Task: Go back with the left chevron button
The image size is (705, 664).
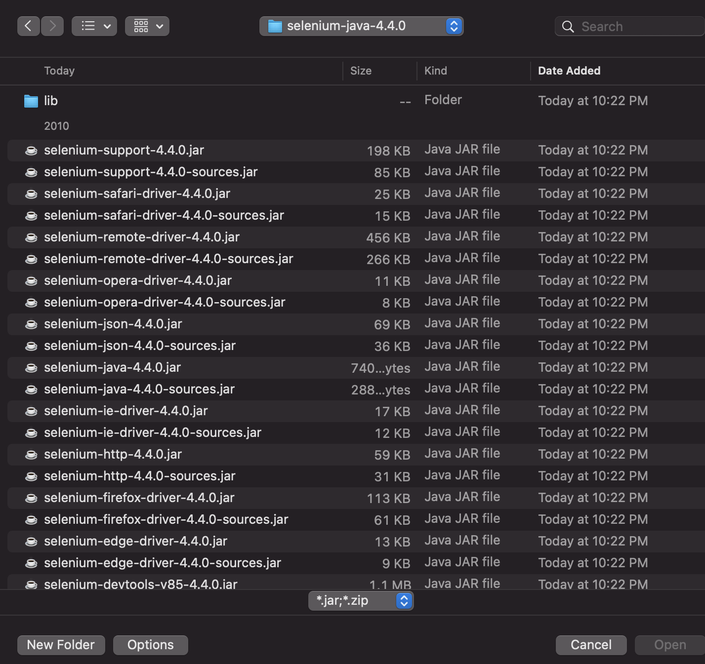Action: (x=29, y=26)
